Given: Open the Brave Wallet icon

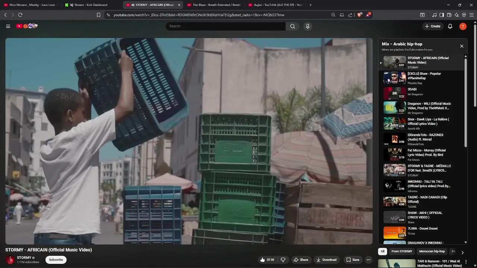Looking at the screenshot, I should pos(449,15).
